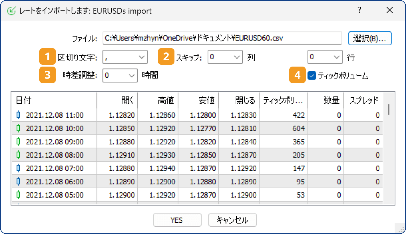Viewport: 406px width, 234px height.
Task: Click the 日付 column header
Action: click(x=54, y=101)
